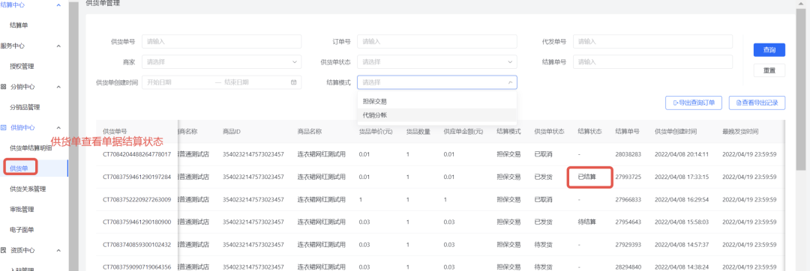Click creation time 2022/04/08 15:58:03
810x271 pixels.
(x=681, y=222)
